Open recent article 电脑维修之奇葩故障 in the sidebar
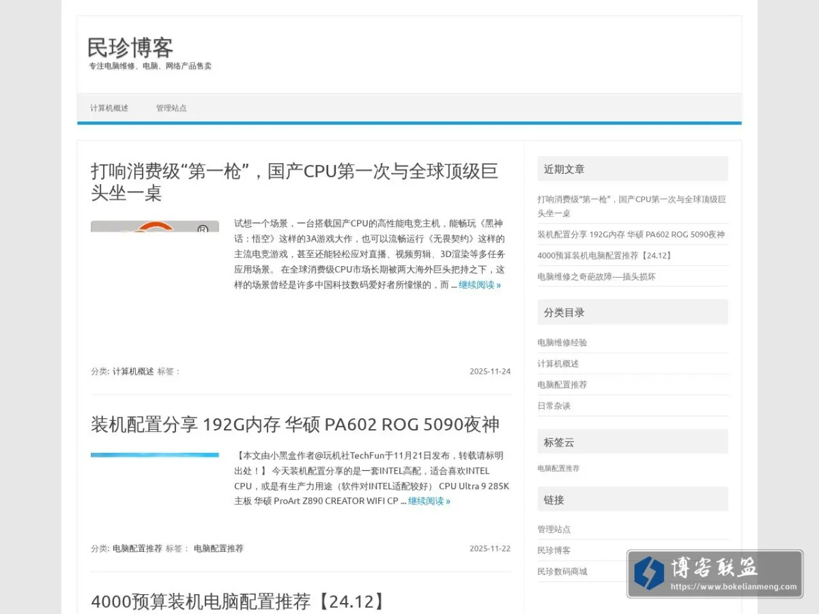The width and height of the screenshot is (819, 614). coord(597,277)
